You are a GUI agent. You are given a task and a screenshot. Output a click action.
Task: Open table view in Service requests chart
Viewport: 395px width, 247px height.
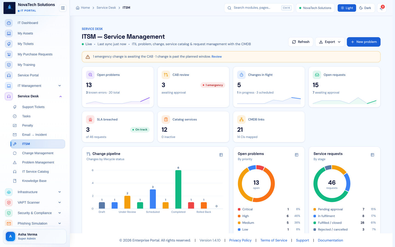click(372, 155)
